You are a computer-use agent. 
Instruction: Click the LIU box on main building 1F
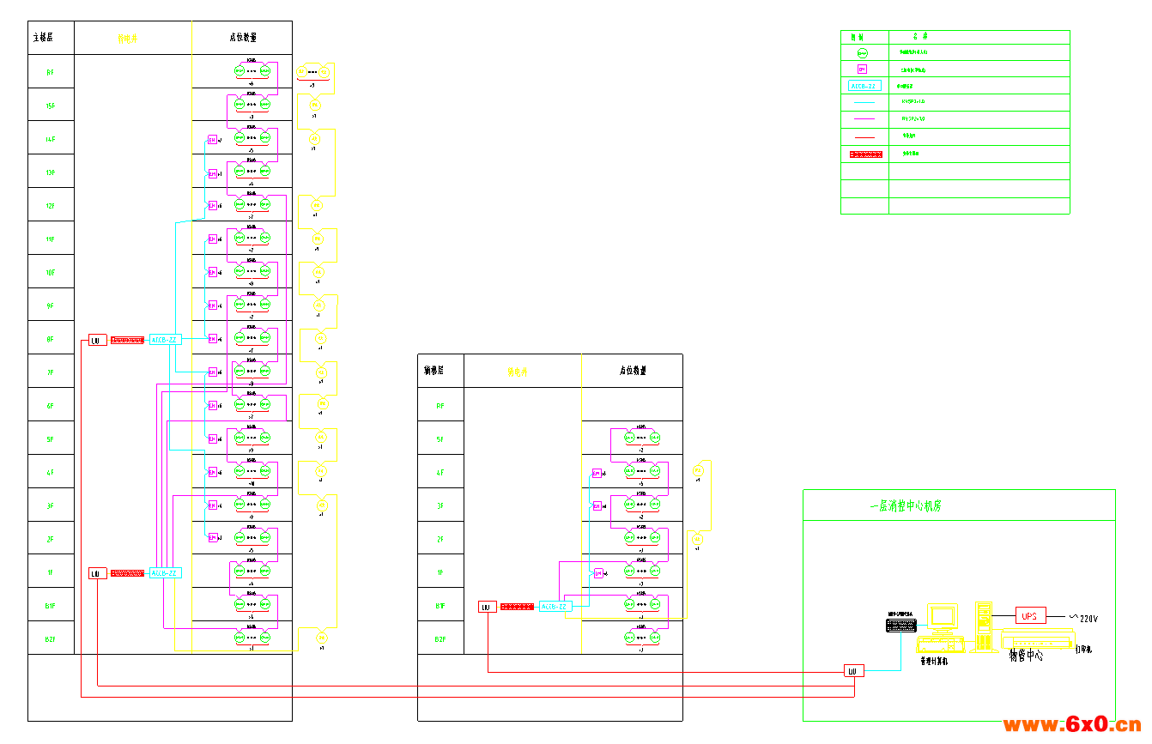coord(98,573)
